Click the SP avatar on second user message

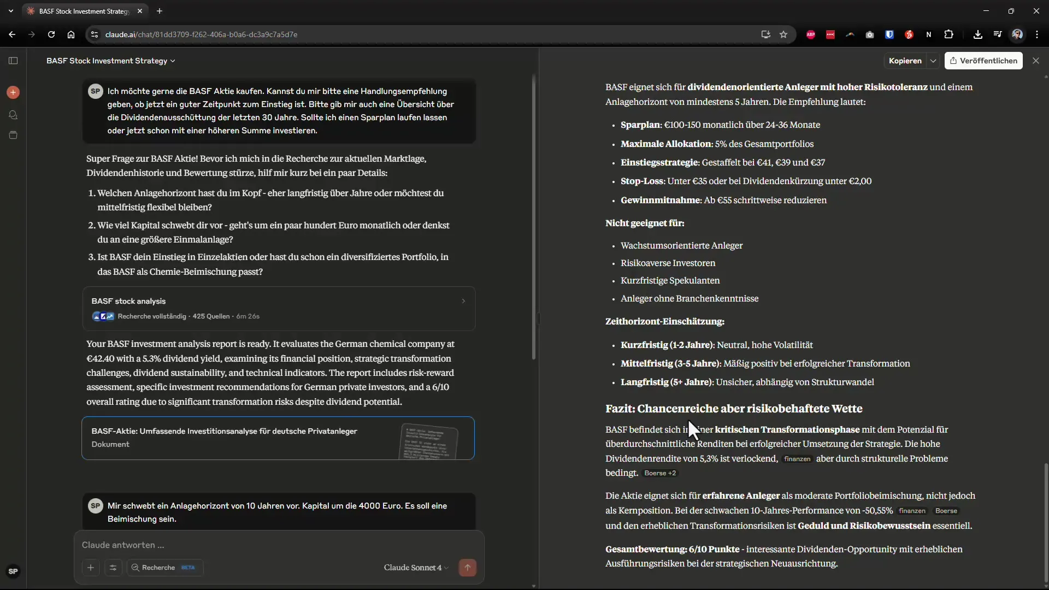pyautogui.click(x=96, y=506)
